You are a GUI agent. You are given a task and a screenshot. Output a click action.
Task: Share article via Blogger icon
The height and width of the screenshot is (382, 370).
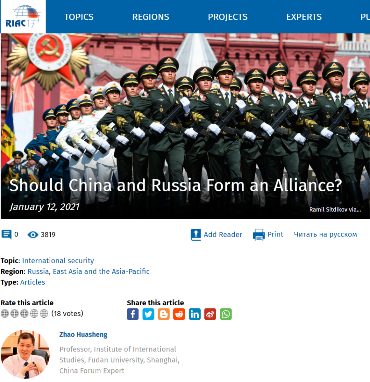pos(164,314)
